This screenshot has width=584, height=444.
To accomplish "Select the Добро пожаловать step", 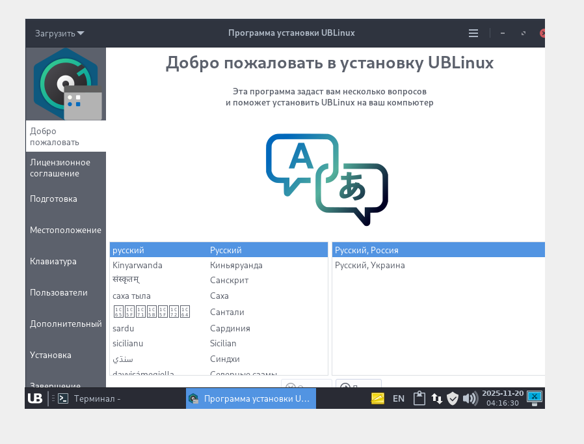I will 66,137.
